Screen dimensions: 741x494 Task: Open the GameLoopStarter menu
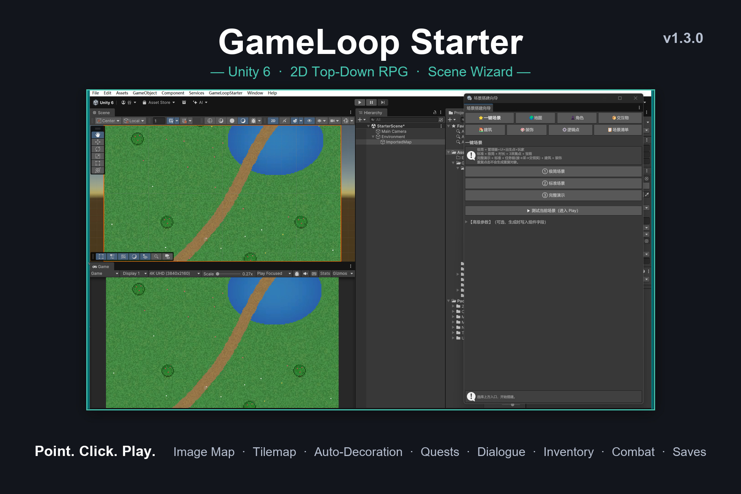coord(225,93)
